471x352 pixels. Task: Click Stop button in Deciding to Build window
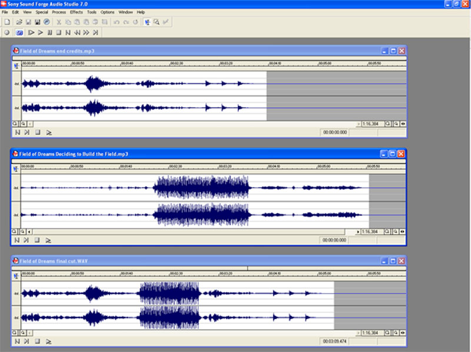point(37,240)
